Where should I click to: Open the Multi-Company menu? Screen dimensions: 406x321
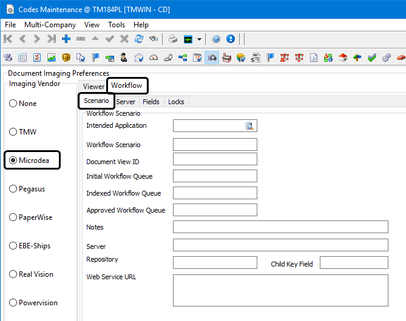(x=50, y=25)
